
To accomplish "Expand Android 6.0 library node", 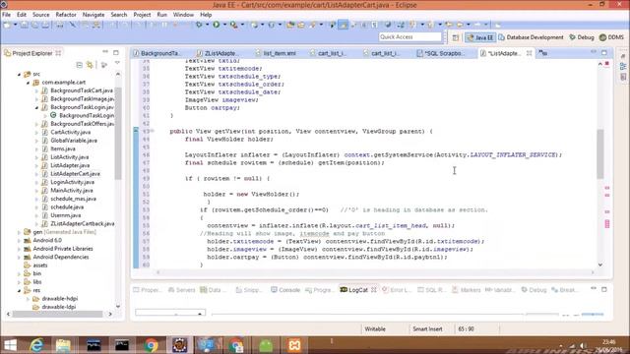I will coord(19,240).
